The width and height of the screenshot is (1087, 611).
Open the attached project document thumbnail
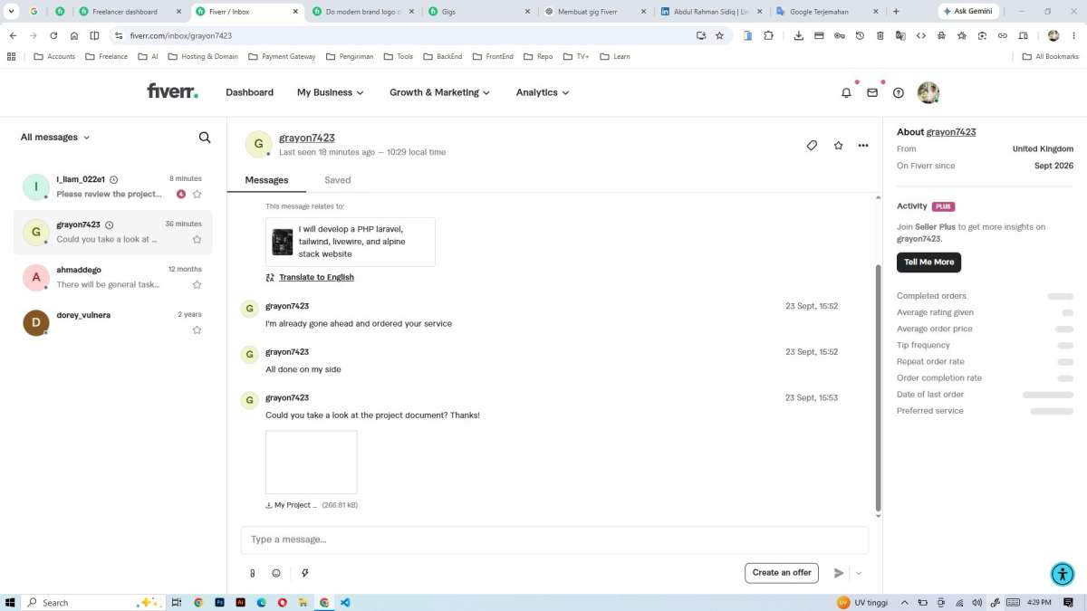tap(312, 462)
